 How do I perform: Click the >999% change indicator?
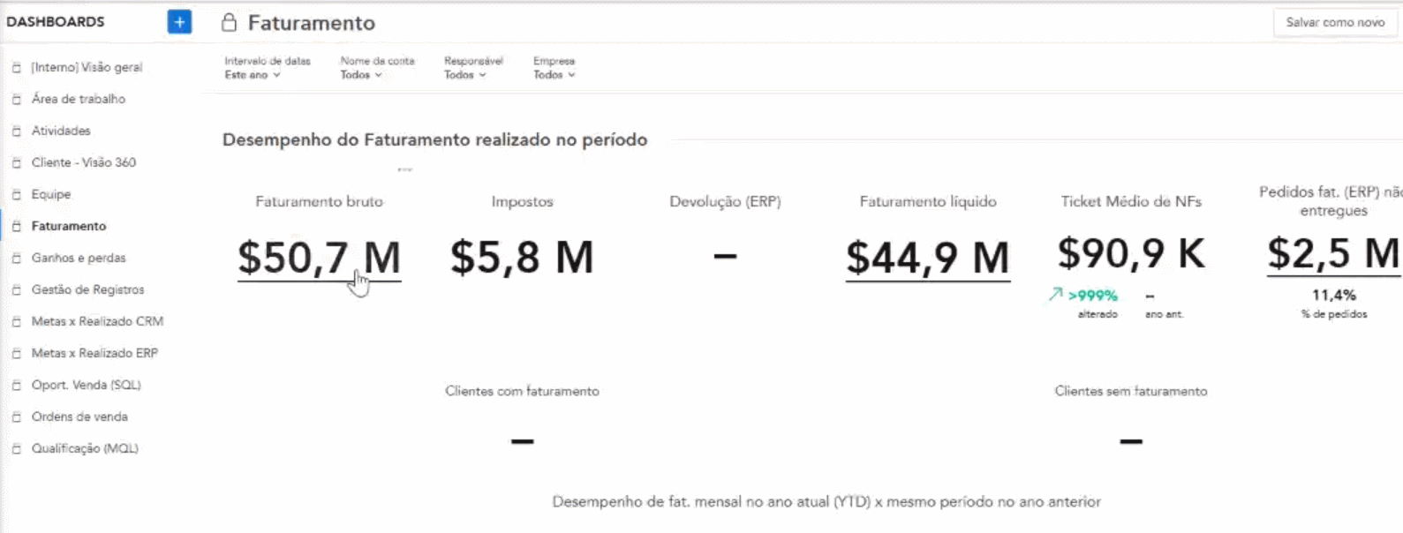pos(1093,296)
